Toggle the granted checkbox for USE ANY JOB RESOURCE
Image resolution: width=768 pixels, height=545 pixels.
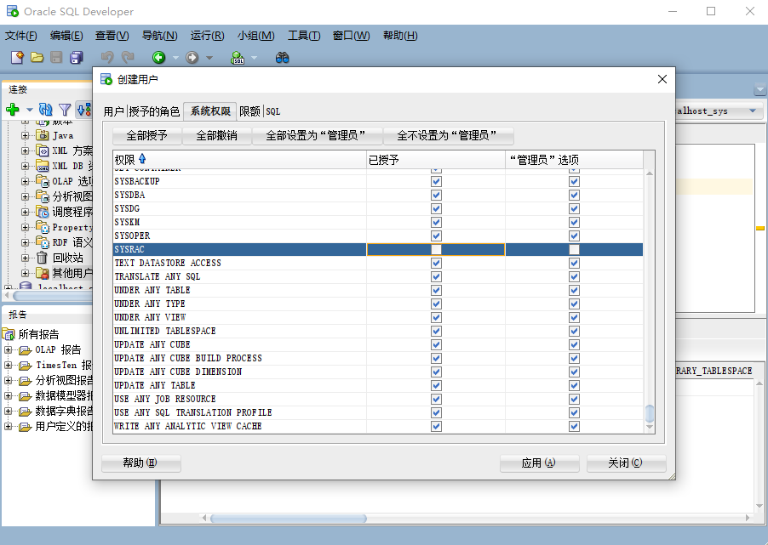(437, 400)
